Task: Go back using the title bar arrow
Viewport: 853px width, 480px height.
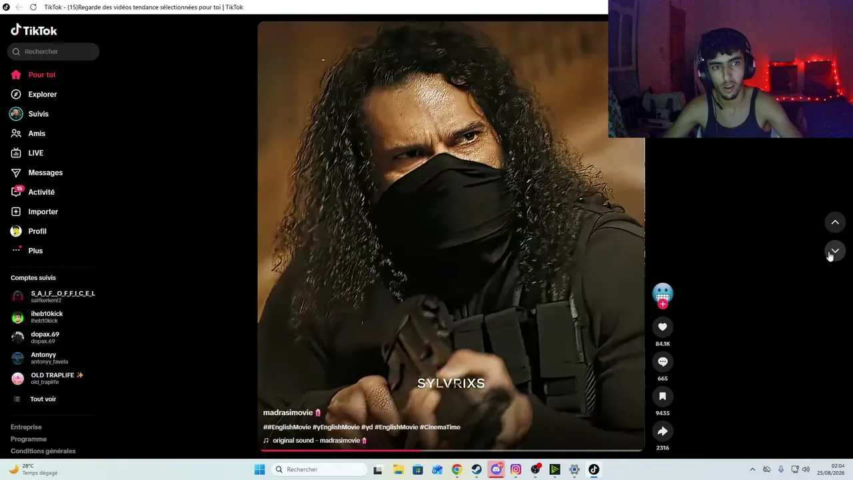Action: tap(19, 7)
